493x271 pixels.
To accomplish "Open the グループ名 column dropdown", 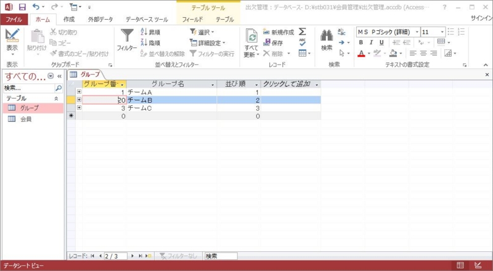I will 213,84.
